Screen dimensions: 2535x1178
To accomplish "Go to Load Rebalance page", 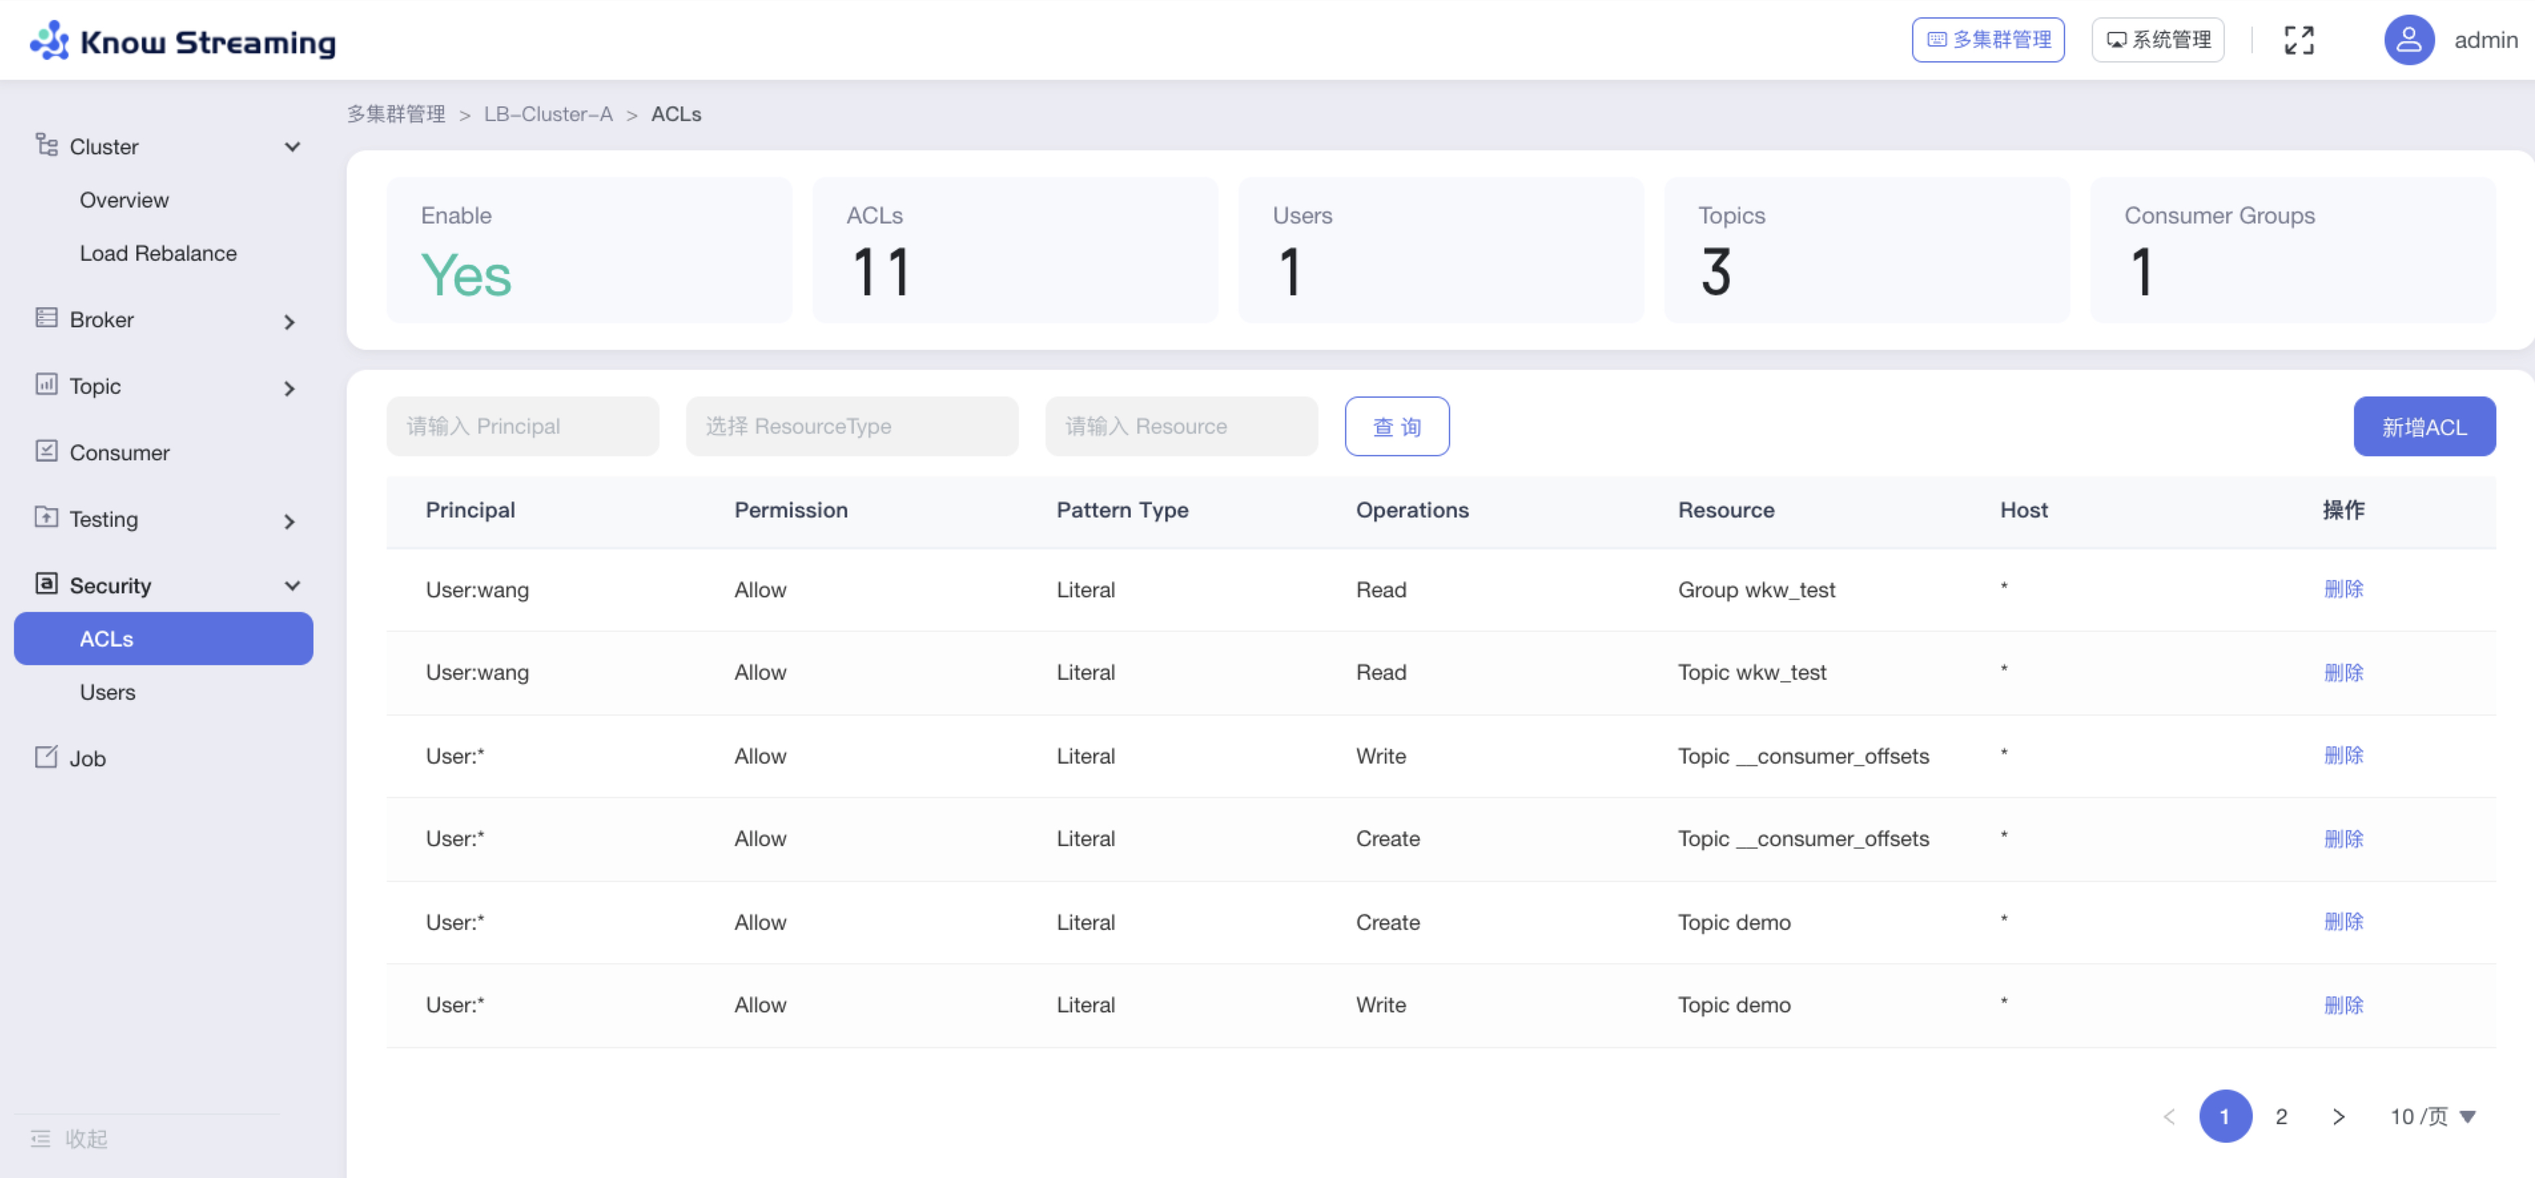I will coord(158,253).
